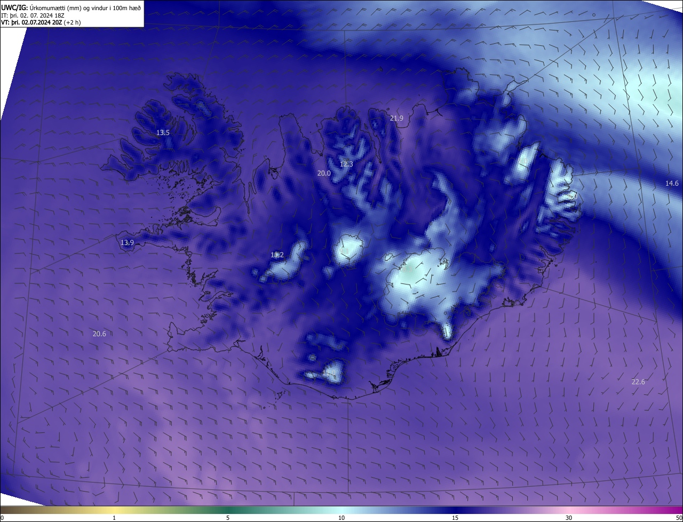This screenshot has height=522, width=683.
Task: Click the initial time line "IT: þri. 02. 07. 2024 18Z"
Action: pyautogui.click(x=33, y=15)
